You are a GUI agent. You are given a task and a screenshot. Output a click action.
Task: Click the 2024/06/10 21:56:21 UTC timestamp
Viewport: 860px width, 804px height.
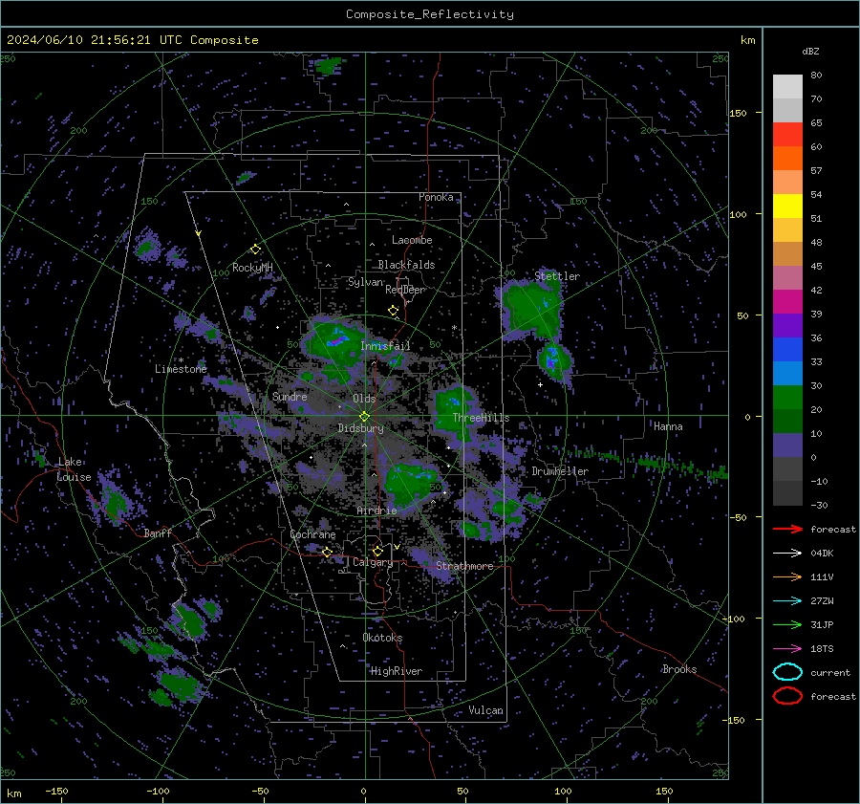coord(94,40)
